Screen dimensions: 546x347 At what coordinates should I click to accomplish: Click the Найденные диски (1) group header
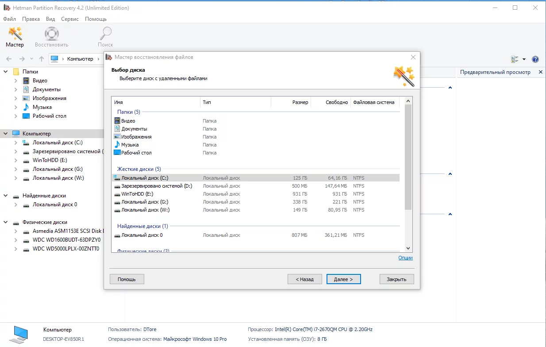[x=142, y=226]
